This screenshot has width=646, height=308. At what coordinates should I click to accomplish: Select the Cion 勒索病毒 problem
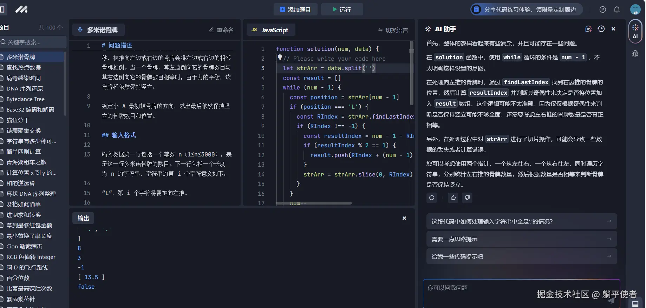point(32,246)
